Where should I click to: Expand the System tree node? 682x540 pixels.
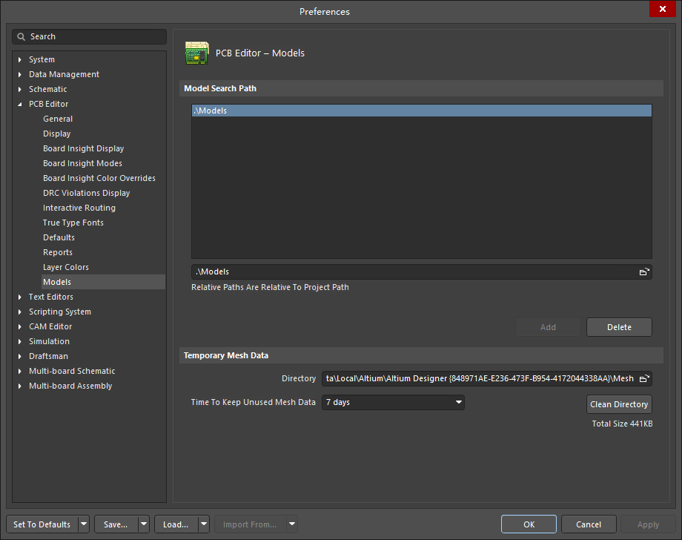[x=19, y=59]
